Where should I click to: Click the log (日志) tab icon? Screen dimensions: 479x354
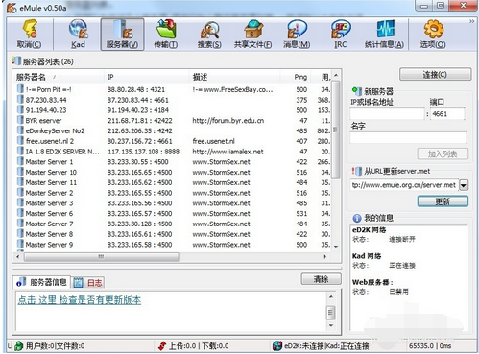coord(79,282)
